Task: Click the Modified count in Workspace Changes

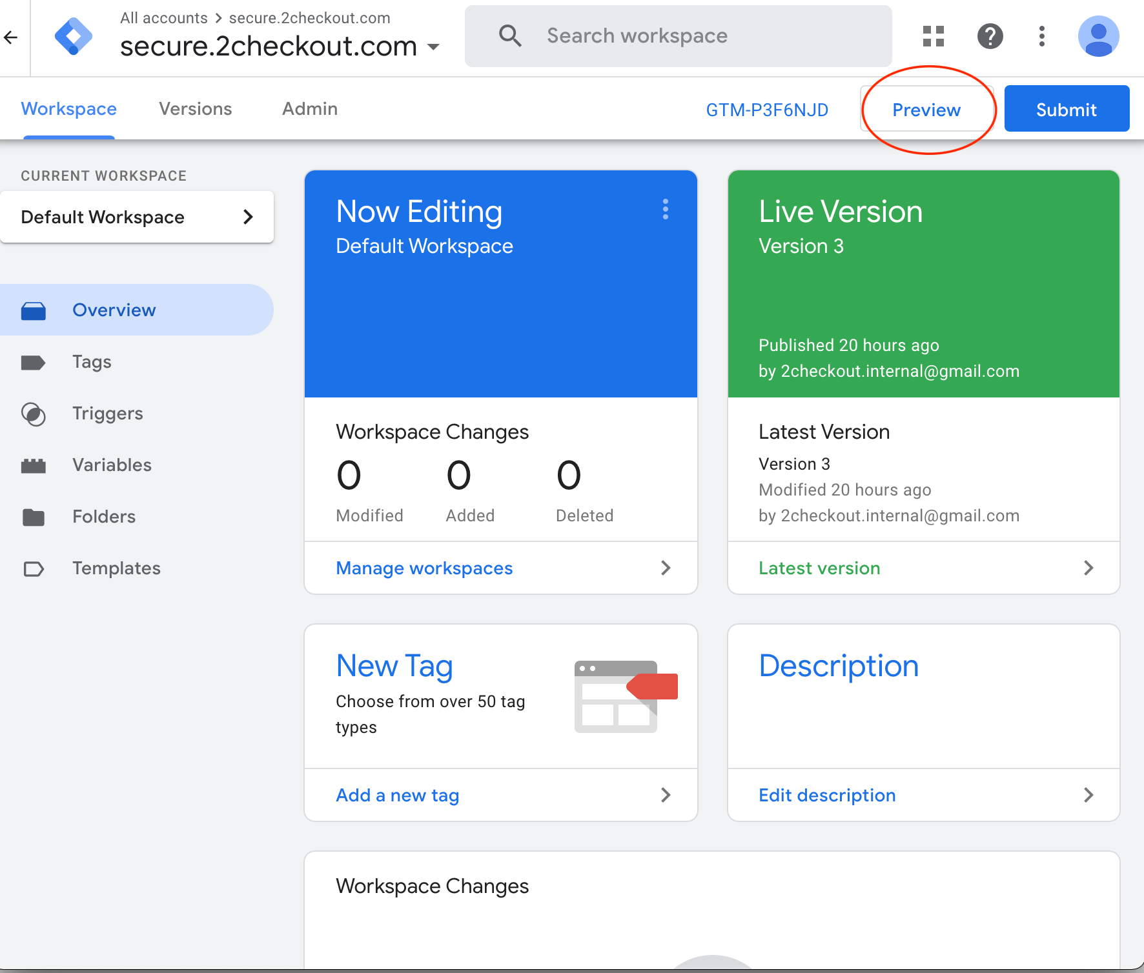Action: tap(349, 475)
